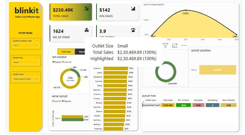Toggle Regular legend in Fat By Outlet
This screenshot has width=245, height=135.
(x=67, y=101)
